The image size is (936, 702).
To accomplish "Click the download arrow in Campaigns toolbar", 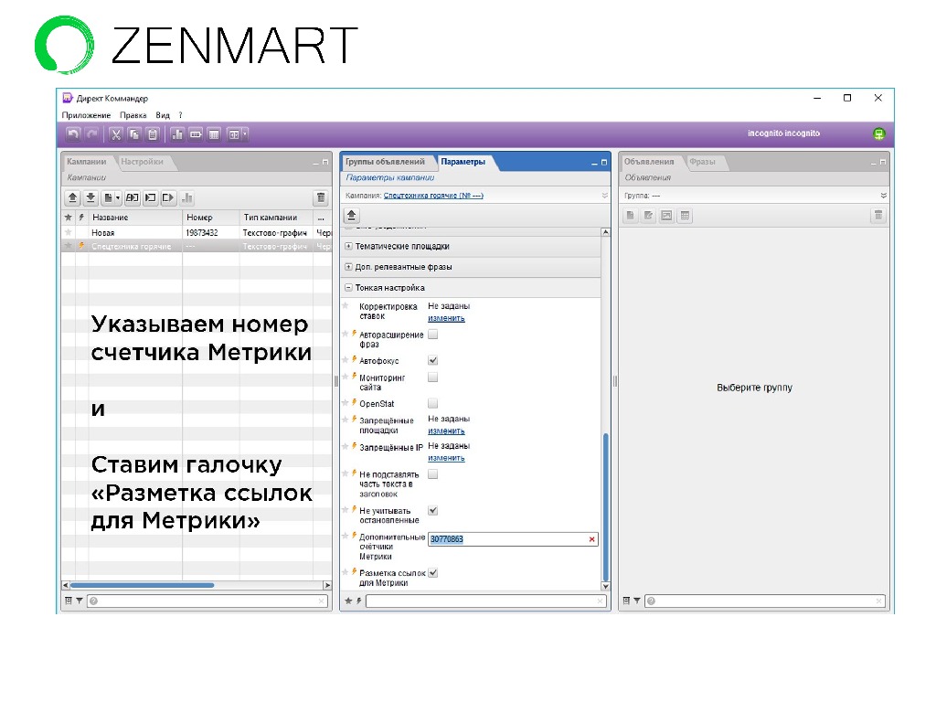I will (x=90, y=197).
